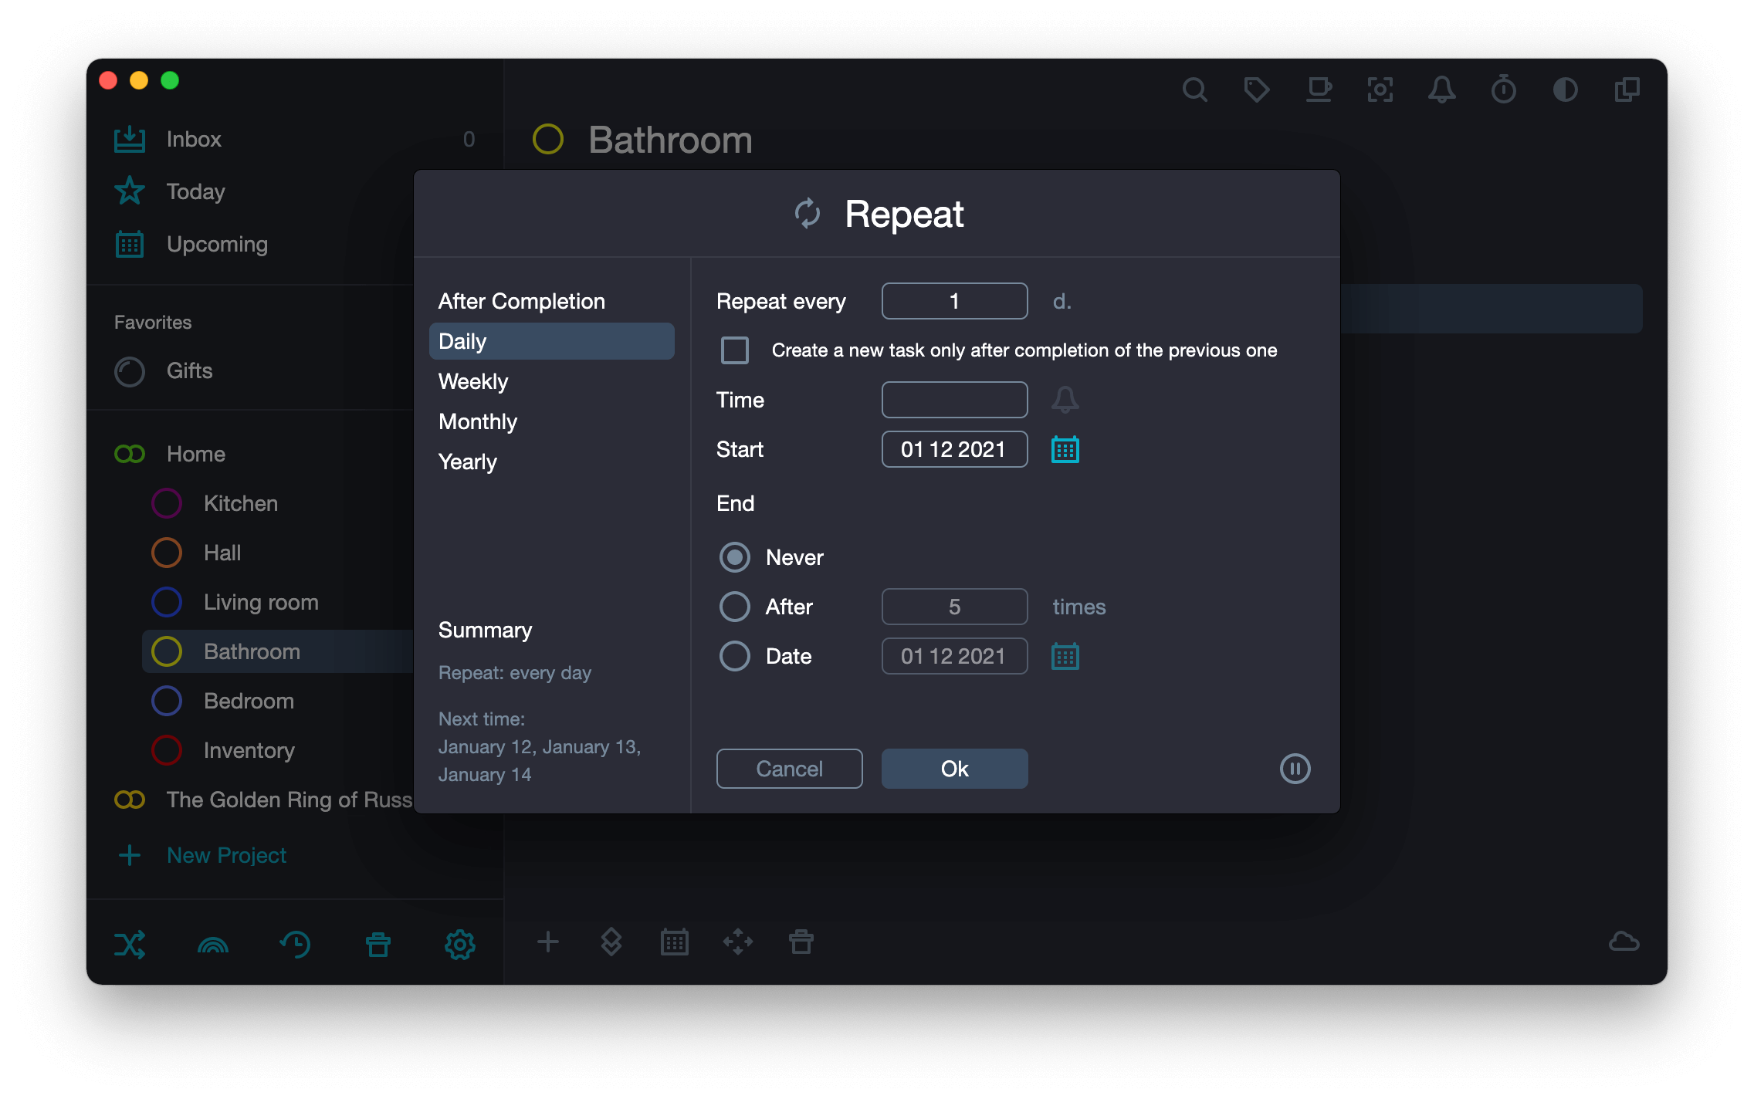Open settings gear icon

460,944
